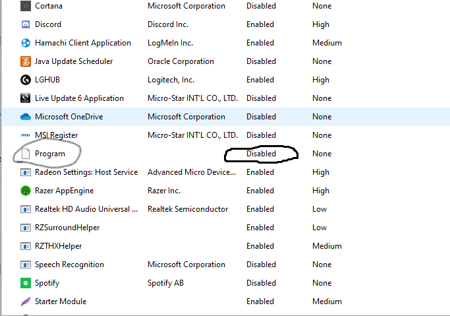450x316 pixels.
Task: Click None impact in Speech Recognition row
Action: (x=322, y=265)
